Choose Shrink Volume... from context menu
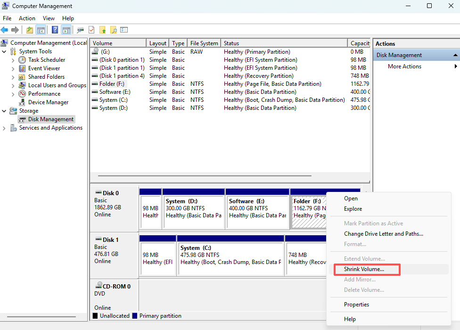Screen dimensions: 460x330 point(364,269)
